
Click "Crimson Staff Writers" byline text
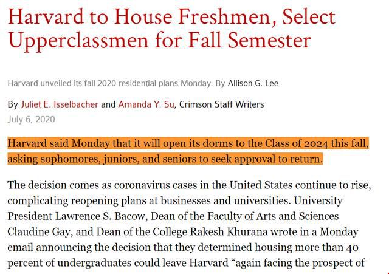[221, 104]
